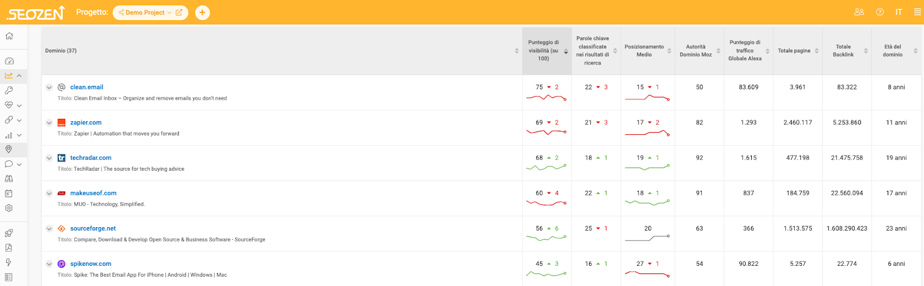Expand the spikenow.com row

coord(49,264)
